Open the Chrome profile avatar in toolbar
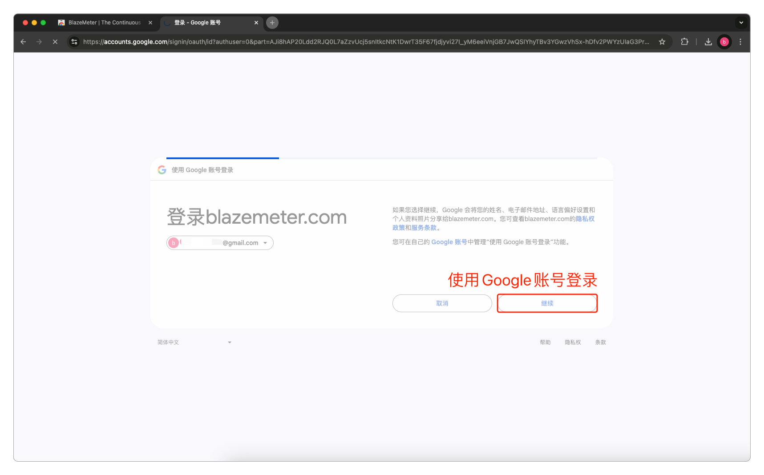This screenshot has width=764, height=475. (724, 42)
